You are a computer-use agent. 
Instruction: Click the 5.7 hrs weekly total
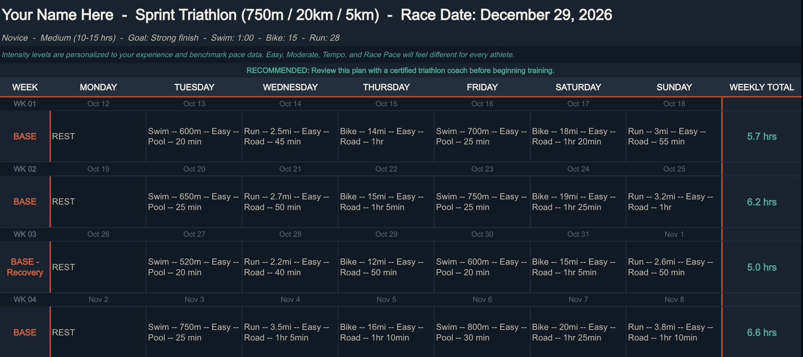762,136
